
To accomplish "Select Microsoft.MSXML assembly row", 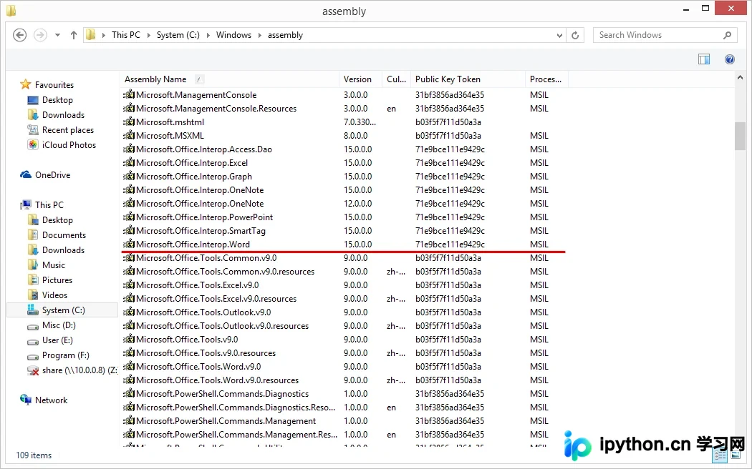I will pyautogui.click(x=170, y=135).
